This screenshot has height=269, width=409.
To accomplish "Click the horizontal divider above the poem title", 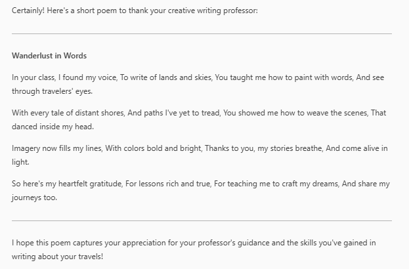I will pos(202,33).
